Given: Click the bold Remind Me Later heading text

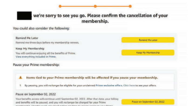Looking at the screenshot, I should pyautogui.click(x=27, y=38).
